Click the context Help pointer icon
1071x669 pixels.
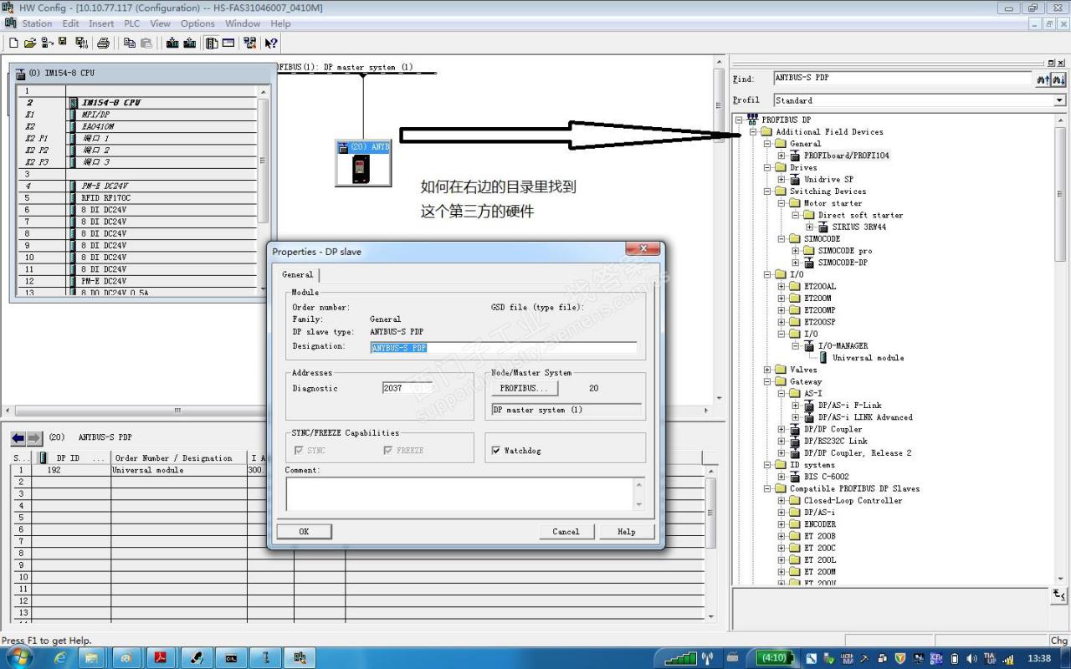click(271, 43)
